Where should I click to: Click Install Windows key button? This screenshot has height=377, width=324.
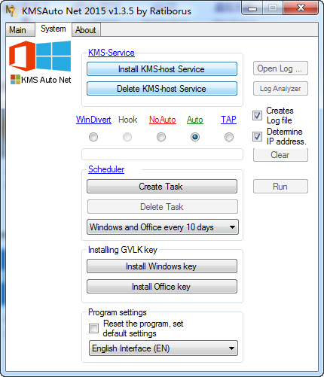point(162,266)
